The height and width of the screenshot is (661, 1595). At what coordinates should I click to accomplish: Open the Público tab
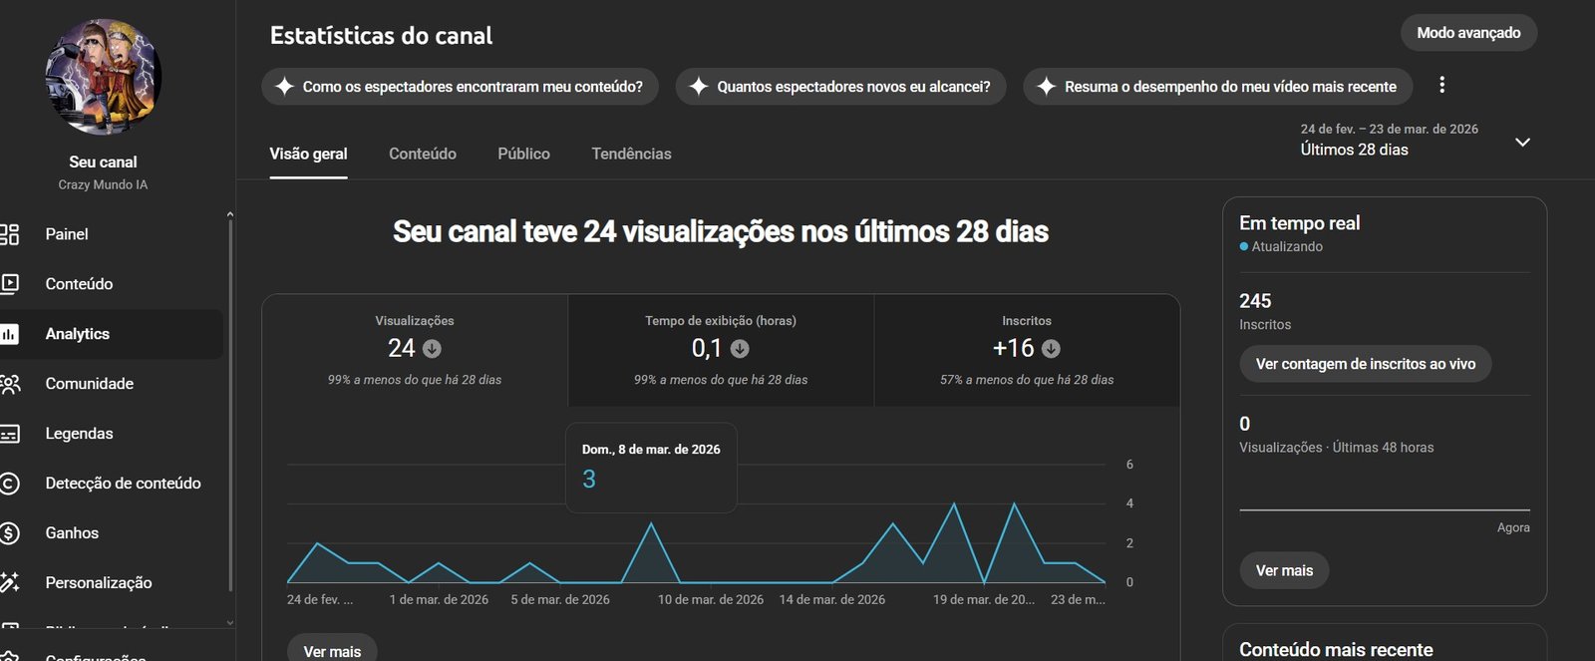click(523, 154)
